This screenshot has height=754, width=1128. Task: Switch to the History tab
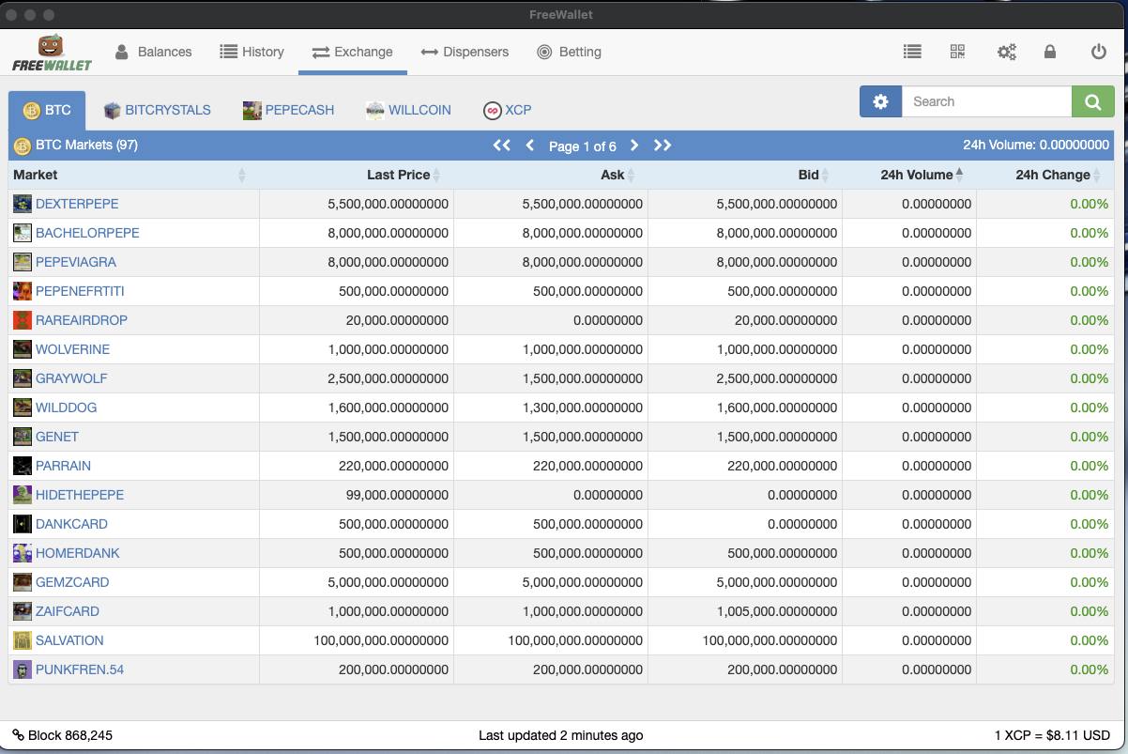tap(252, 52)
